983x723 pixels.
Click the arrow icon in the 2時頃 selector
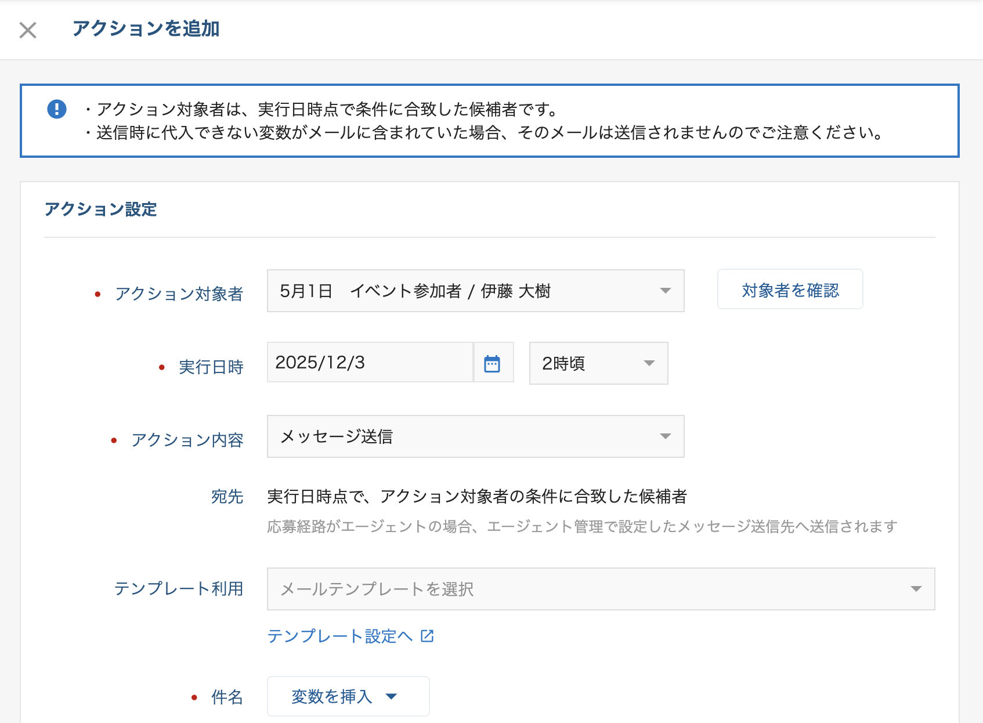[649, 363]
